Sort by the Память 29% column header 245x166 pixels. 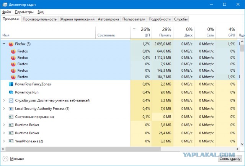pos(162,33)
